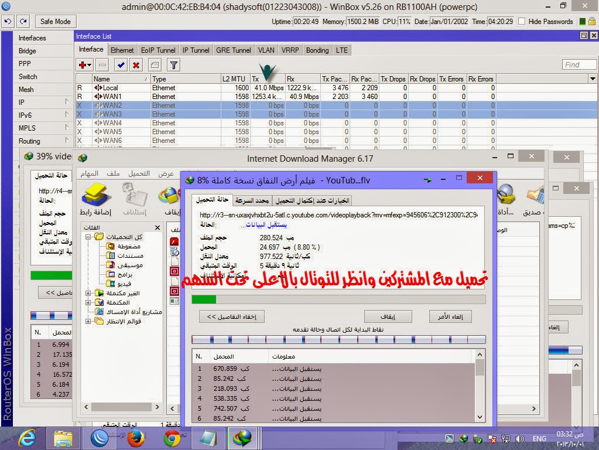This screenshot has width=599, height=450.
Task: Expand the الغير مكتملة tree node
Action: [88, 293]
